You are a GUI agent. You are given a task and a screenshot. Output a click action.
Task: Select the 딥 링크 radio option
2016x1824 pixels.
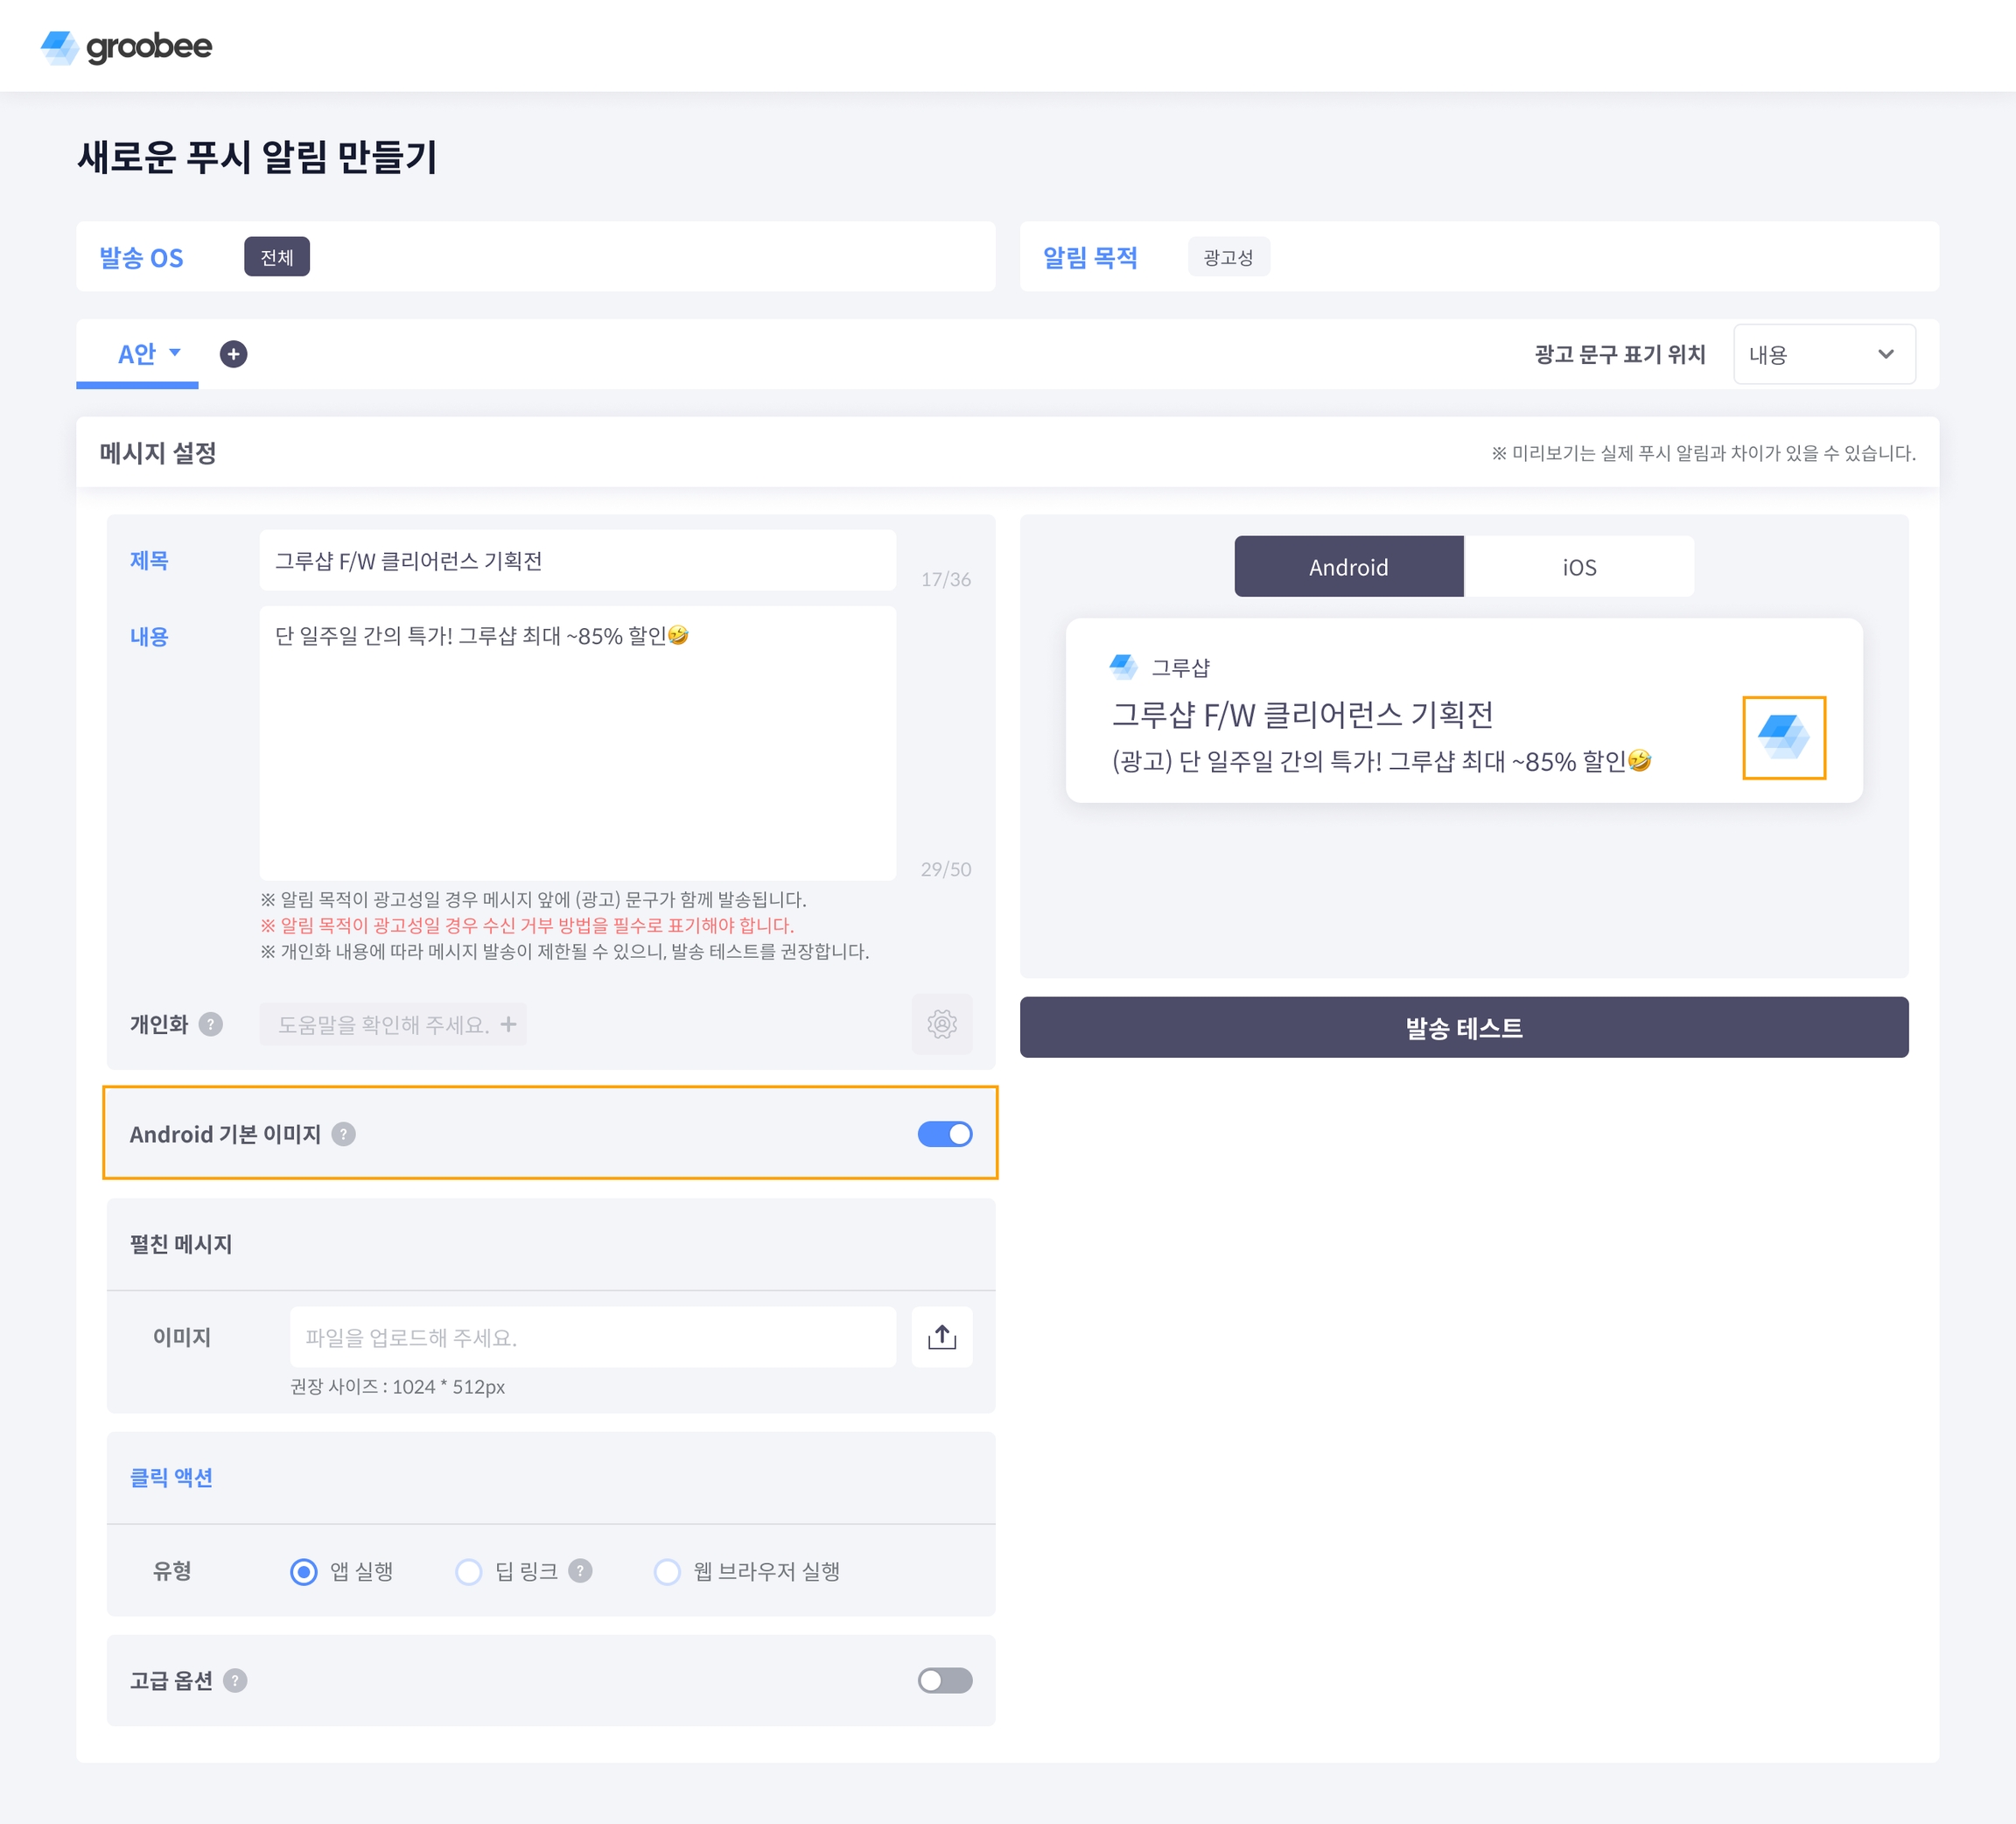(x=469, y=1572)
